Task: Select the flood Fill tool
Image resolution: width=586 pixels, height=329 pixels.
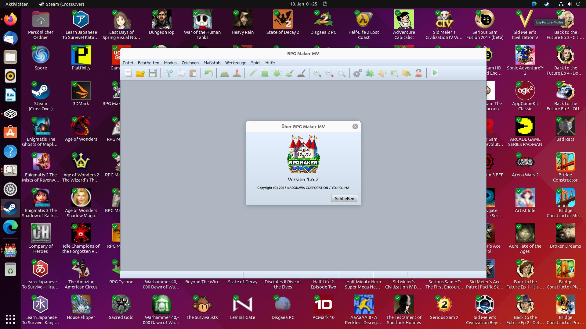Action: 289,73
